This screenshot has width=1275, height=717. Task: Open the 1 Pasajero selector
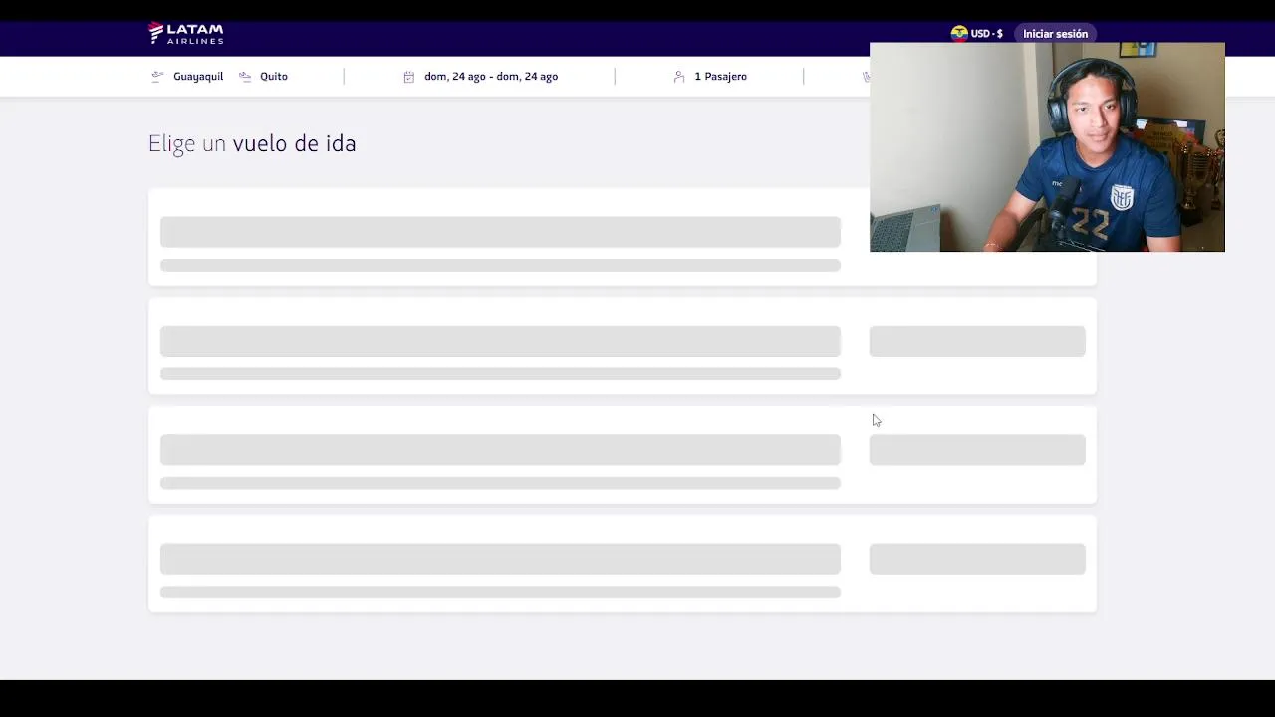[720, 77]
